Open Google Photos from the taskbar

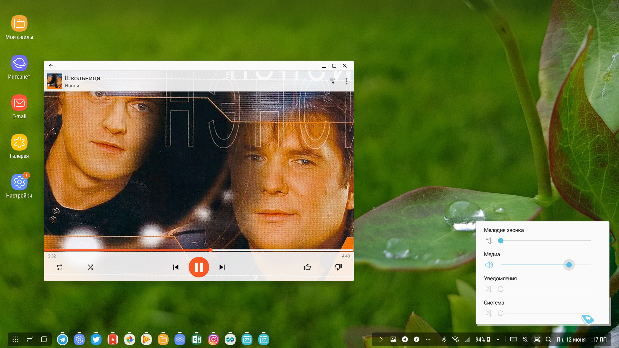[x=130, y=339]
